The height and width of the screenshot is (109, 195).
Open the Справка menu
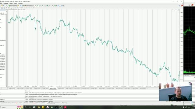20,4
